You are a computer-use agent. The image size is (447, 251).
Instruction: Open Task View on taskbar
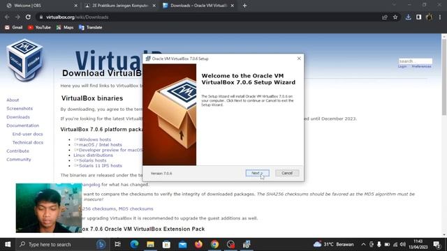coord(117,244)
